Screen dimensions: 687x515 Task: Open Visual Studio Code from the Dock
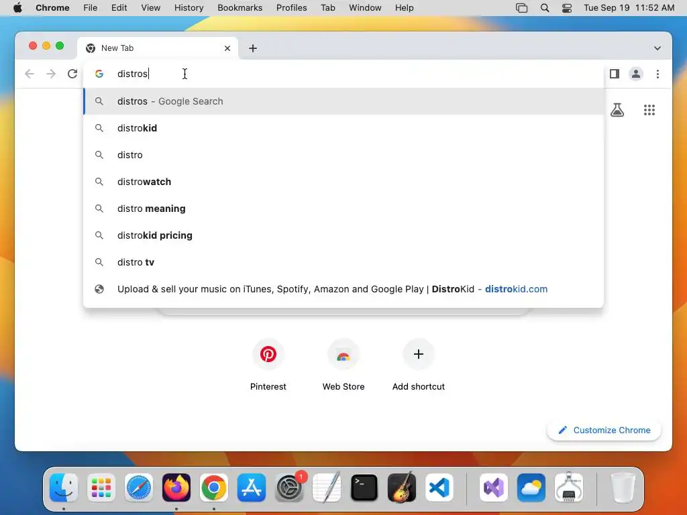point(439,488)
